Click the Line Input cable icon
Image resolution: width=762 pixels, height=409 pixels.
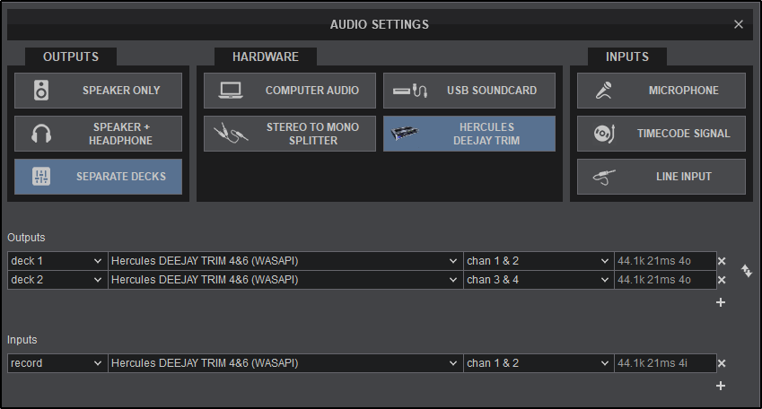click(603, 177)
